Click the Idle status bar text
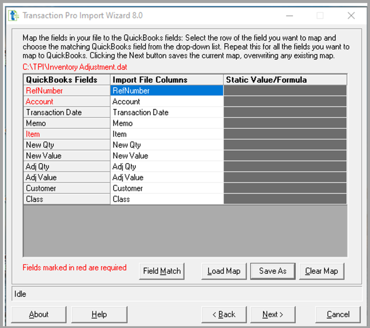This screenshot has width=370, height=328. (20, 294)
